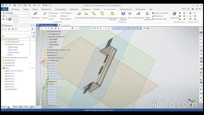Expand Геометрические элементы in left panel

(2, 57)
